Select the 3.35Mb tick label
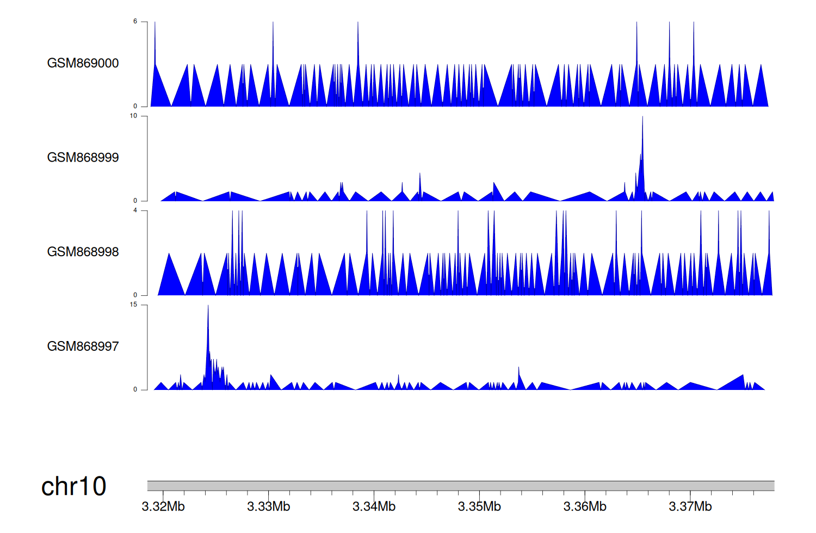The width and height of the screenshot is (816, 533). (479, 507)
